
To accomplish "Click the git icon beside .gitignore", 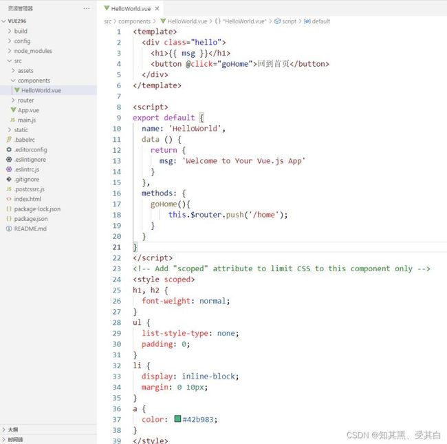I will (8, 180).
